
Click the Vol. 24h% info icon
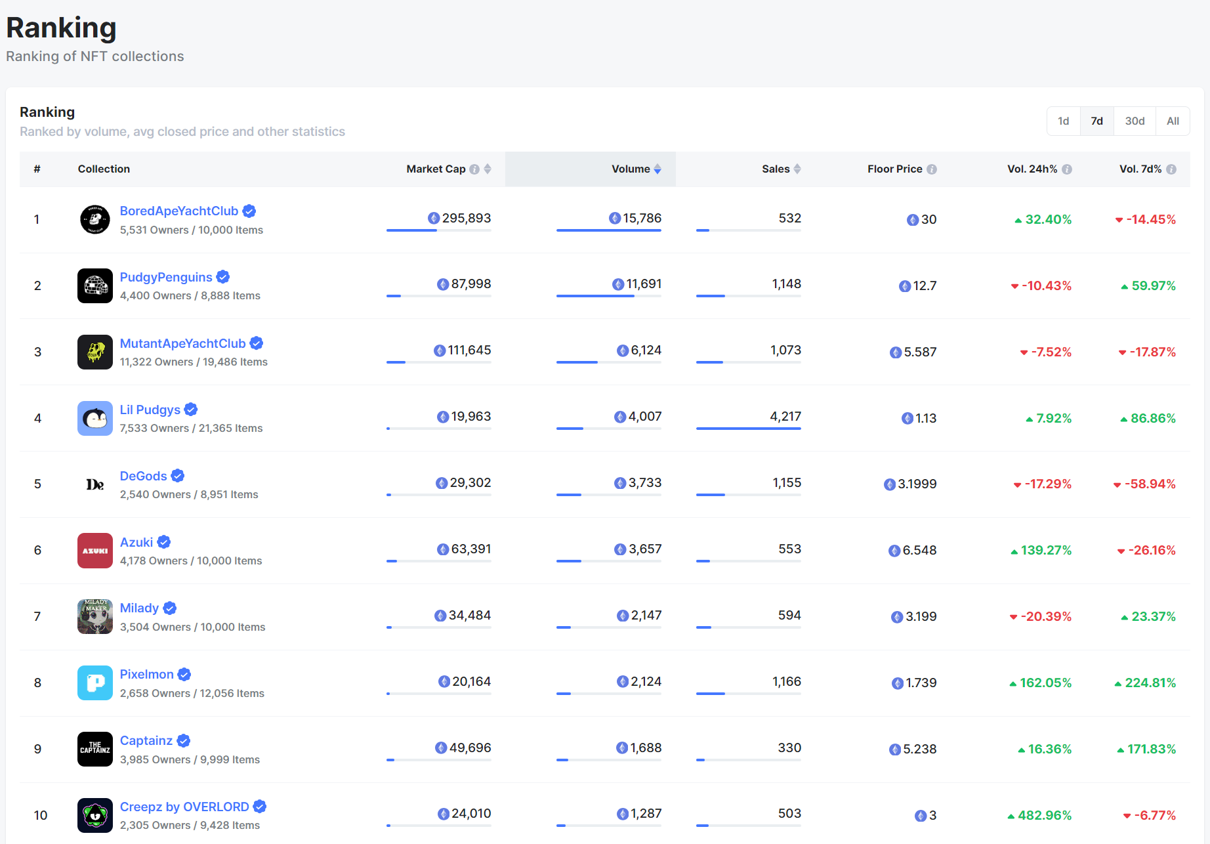tap(1067, 169)
